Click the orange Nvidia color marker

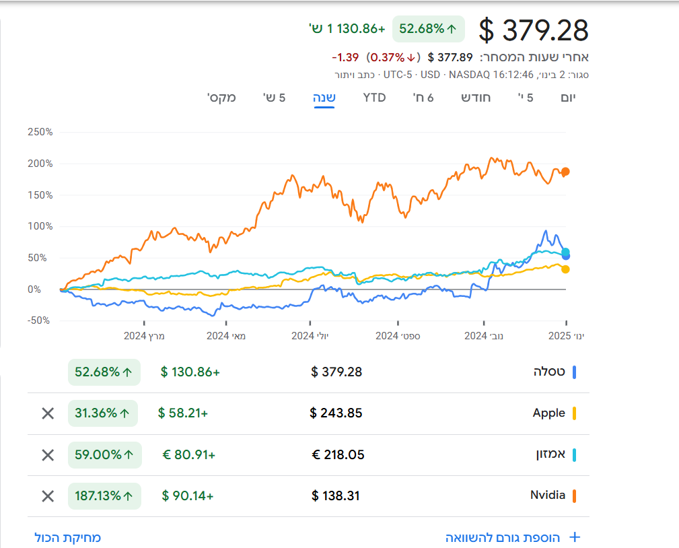click(x=574, y=496)
